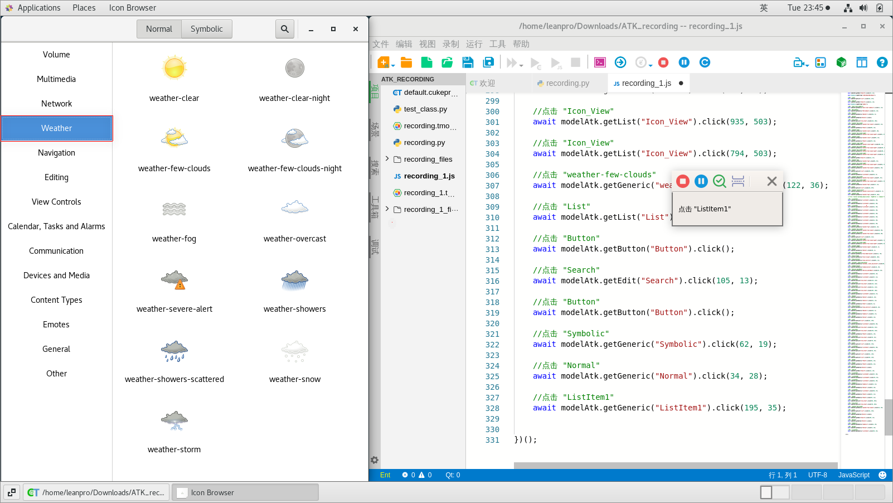Switch icon style to Symbolic
Screen dimensions: 893x503
206,29
